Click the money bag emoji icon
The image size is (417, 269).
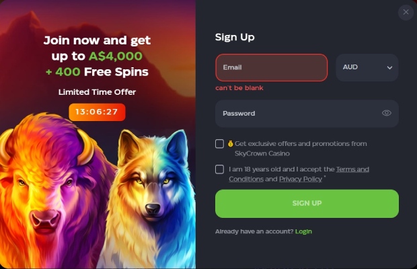click(x=230, y=143)
